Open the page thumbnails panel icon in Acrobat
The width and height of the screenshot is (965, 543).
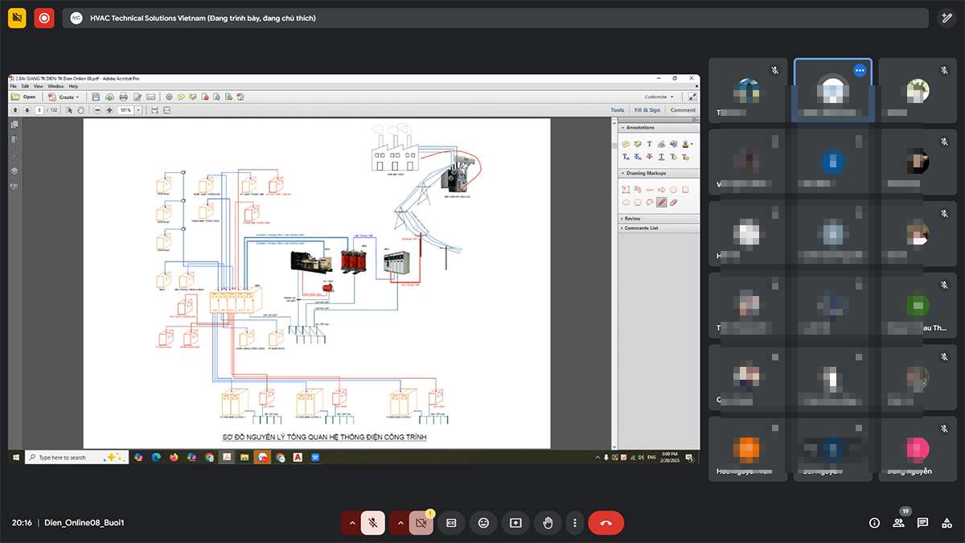coord(14,125)
